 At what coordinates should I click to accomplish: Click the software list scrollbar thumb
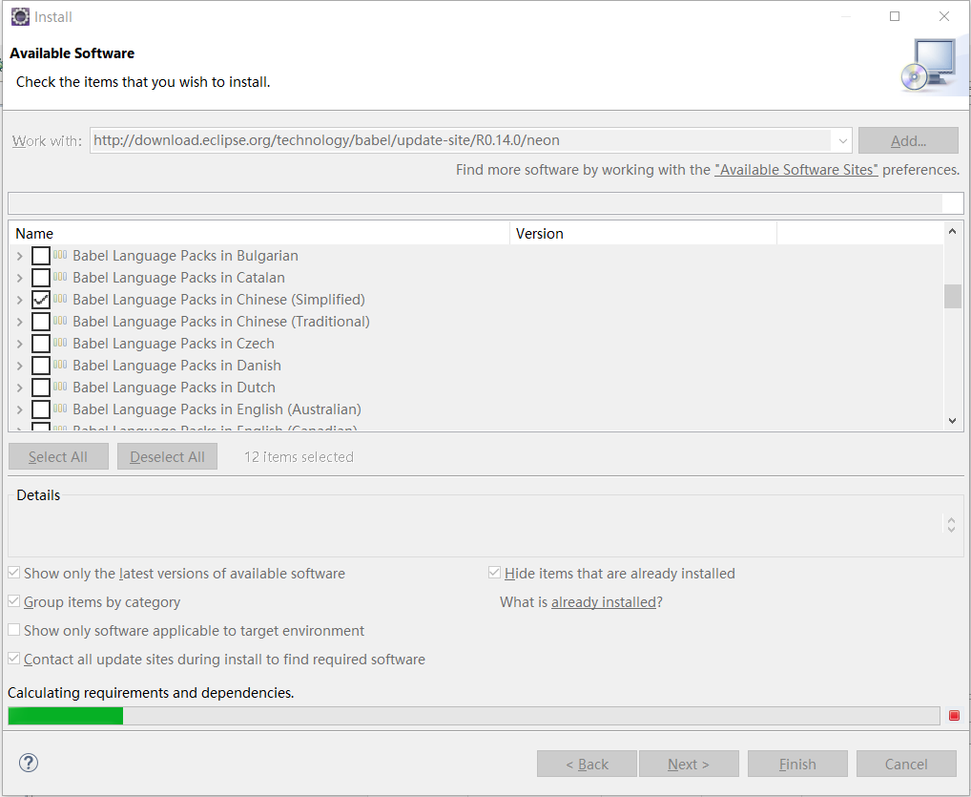(953, 296)
